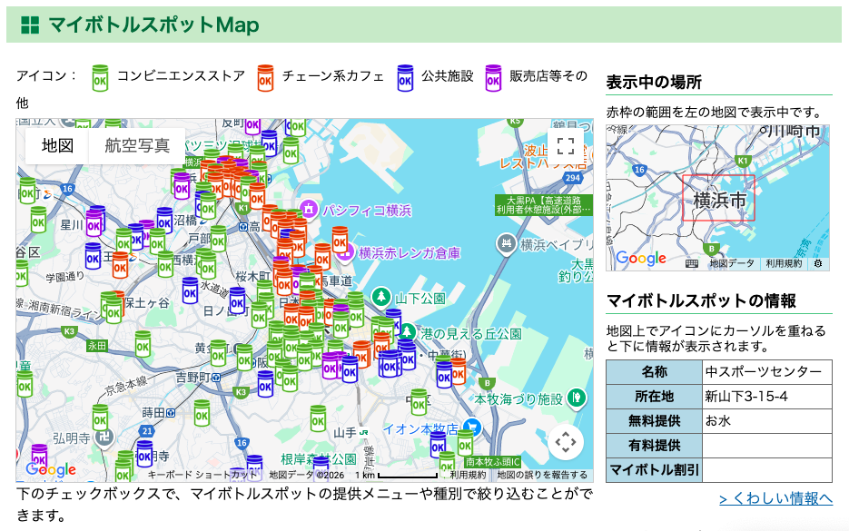This screenshot has width=849, height=531.
Task: Select the 地図 map type tab
Action: tap(57, 146)
